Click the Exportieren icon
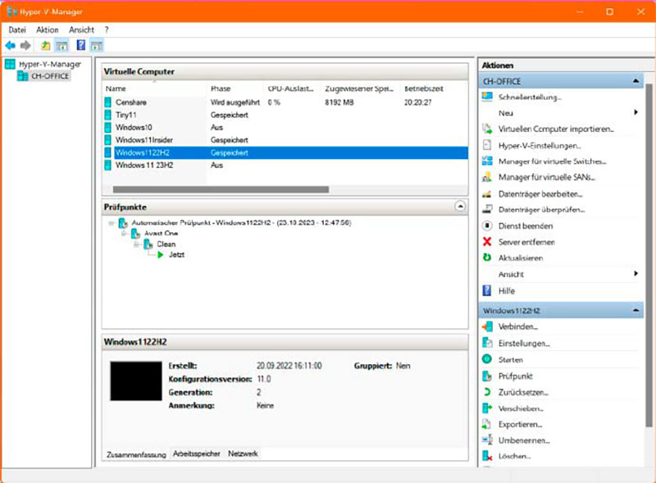The height and width of the screenshot is (483, 656). (x=487, y=425)
